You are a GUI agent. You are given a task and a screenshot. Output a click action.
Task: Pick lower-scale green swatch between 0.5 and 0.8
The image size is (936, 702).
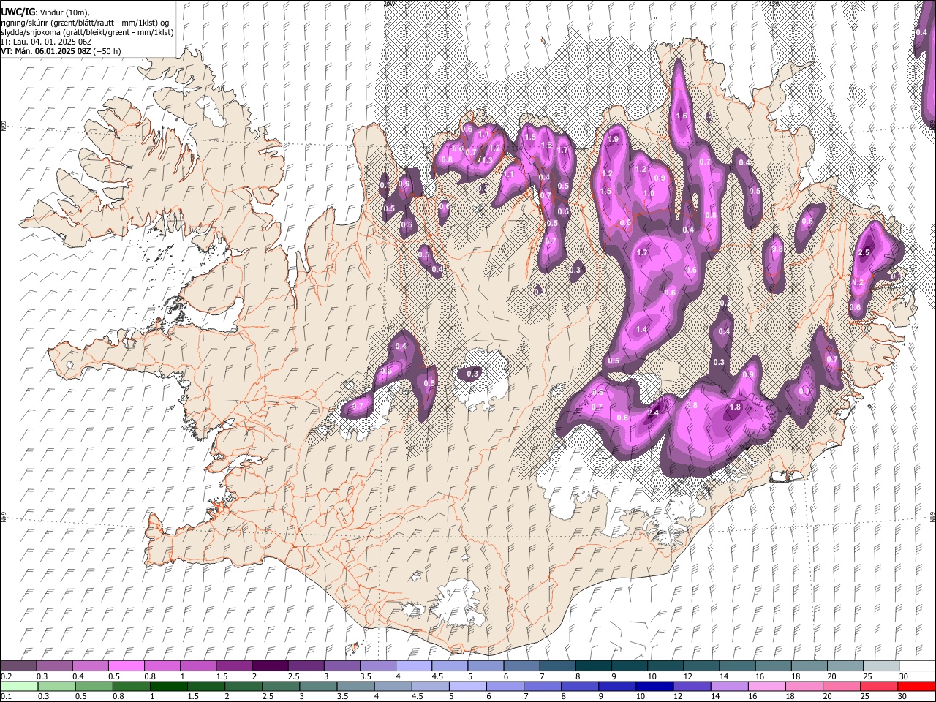coord(94,686)
